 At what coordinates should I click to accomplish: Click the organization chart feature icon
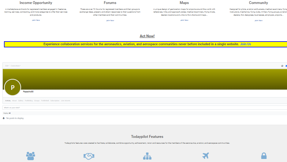pos(147,156)
